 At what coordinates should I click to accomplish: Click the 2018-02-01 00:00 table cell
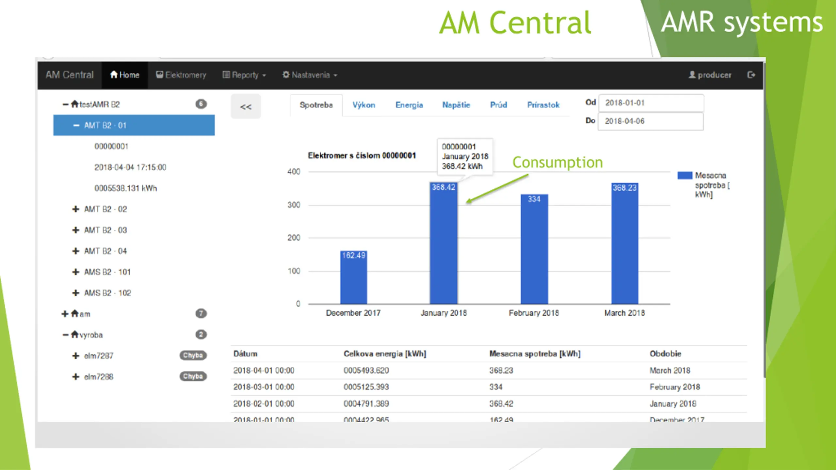pyautogui.click(x=264, y=404)
